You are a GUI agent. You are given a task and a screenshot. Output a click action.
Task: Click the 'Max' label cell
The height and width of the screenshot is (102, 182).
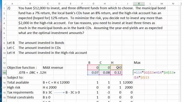pos(137,63)
